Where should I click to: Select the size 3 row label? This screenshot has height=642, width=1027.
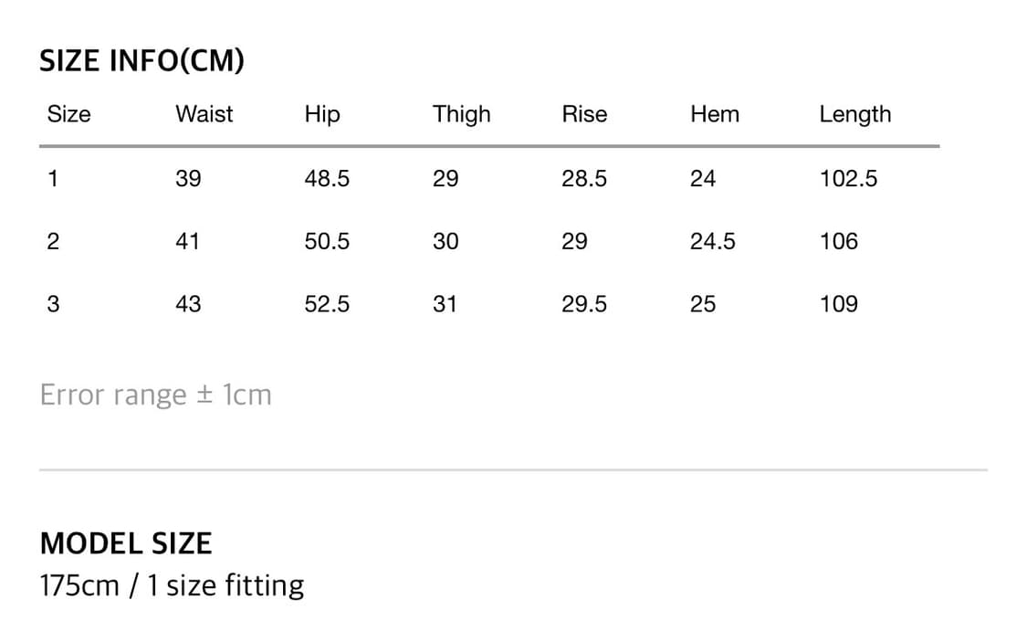pyautogui.click(x=53, y=304)
